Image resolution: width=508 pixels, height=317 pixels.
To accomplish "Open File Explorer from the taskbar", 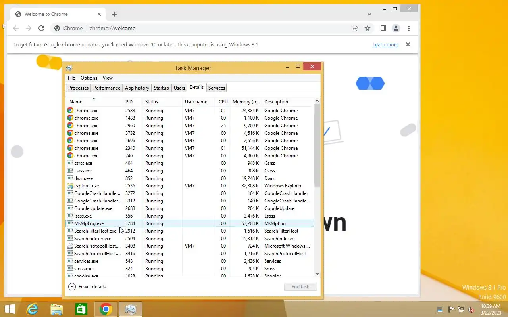I will click(57, 309).
